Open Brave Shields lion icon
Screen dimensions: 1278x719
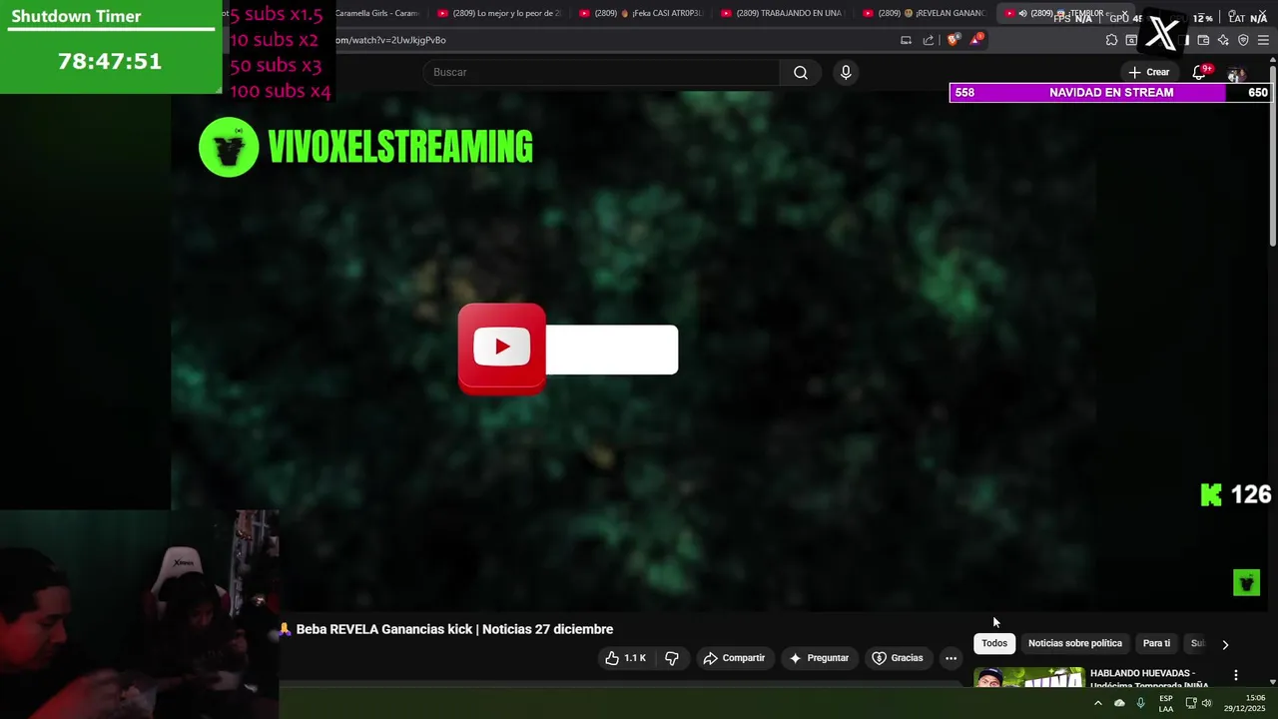[954, 40]
